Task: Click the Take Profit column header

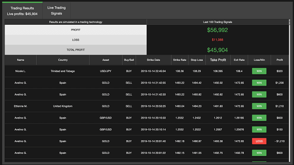Action: [x=218, y=60]
